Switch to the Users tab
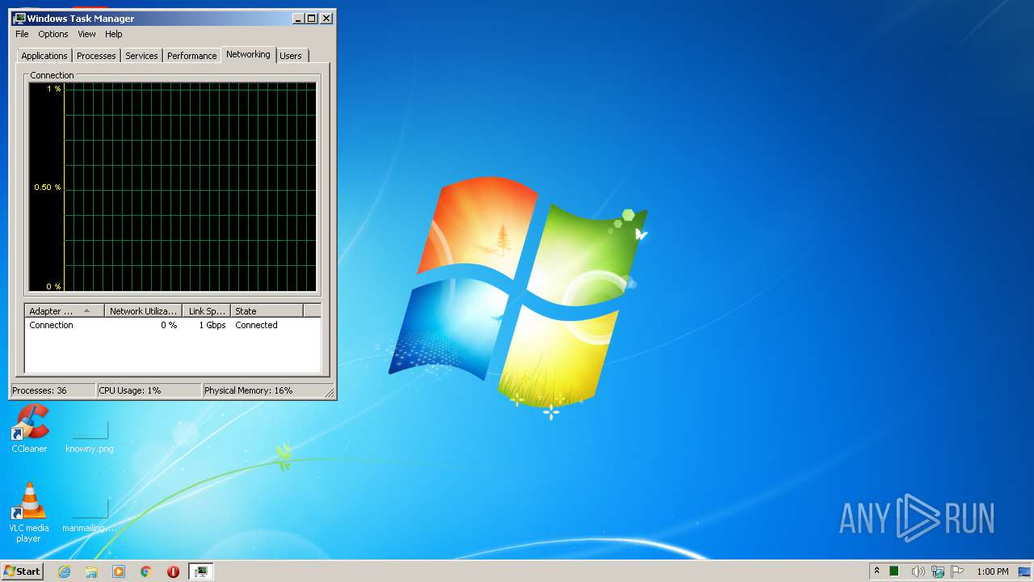The height and width of the screenshot is (582, 1034). tap(291, 56)
